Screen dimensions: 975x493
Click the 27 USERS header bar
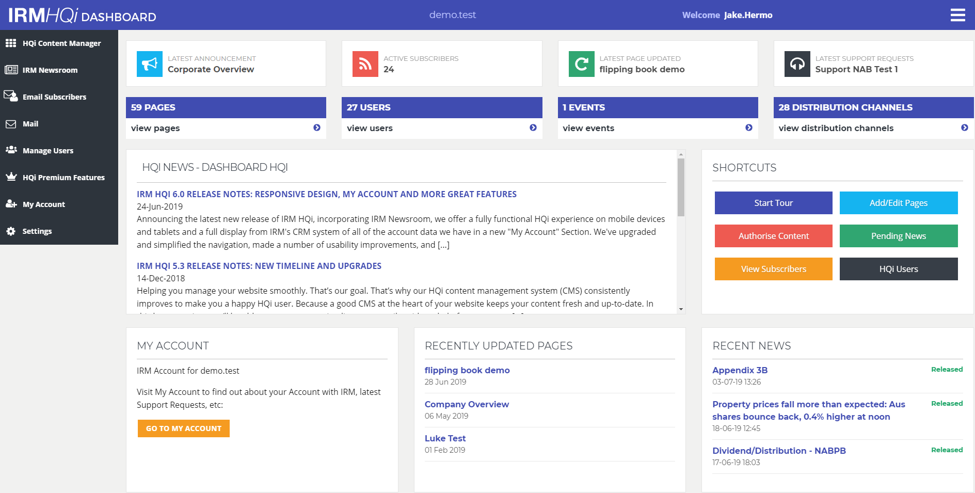442,107
